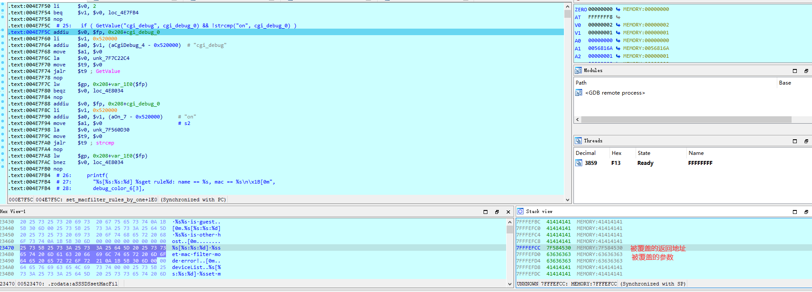Click .rodata:aSSSDSsetMacFil status text

[84, 284]
